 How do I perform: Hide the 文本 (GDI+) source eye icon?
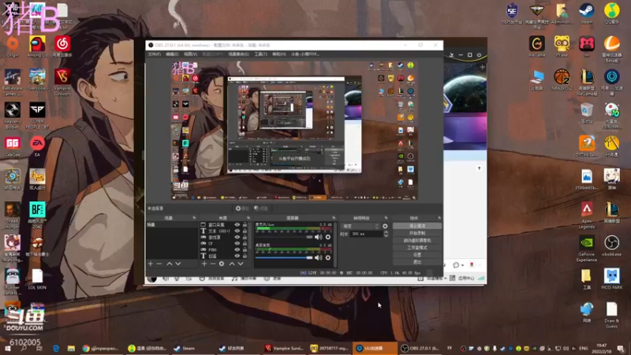tap(237, 231)
